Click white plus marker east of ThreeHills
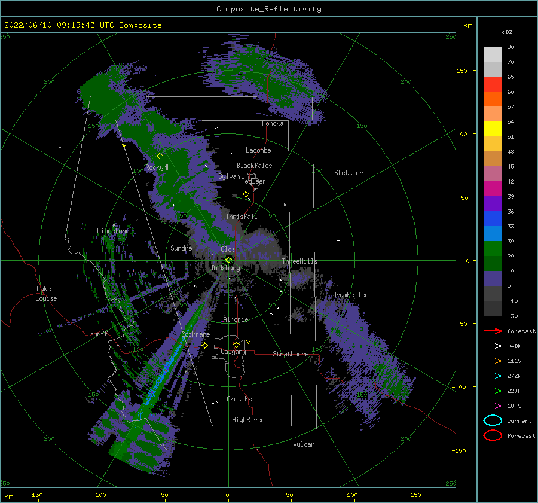This screenshot has width=538, height=503. [338, 240]
